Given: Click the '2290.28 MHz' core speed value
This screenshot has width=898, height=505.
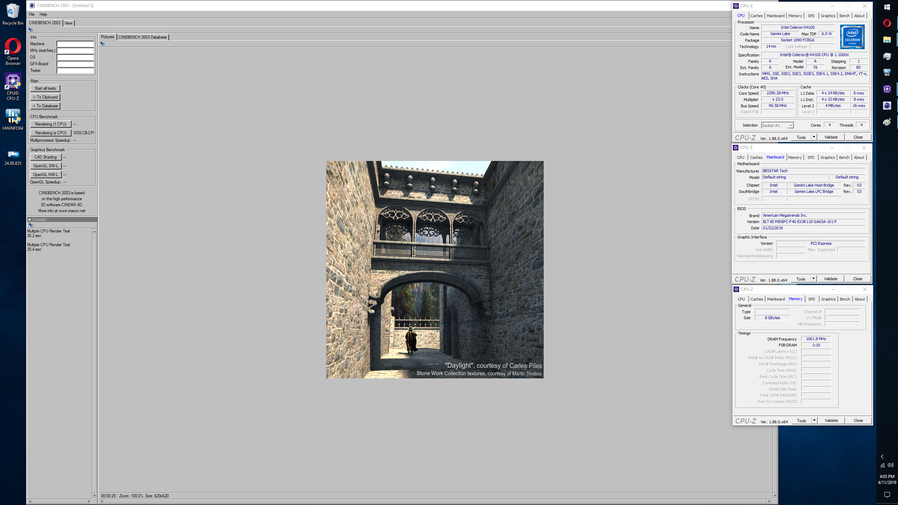Looking at the screenshot, I should click(778, 93).
